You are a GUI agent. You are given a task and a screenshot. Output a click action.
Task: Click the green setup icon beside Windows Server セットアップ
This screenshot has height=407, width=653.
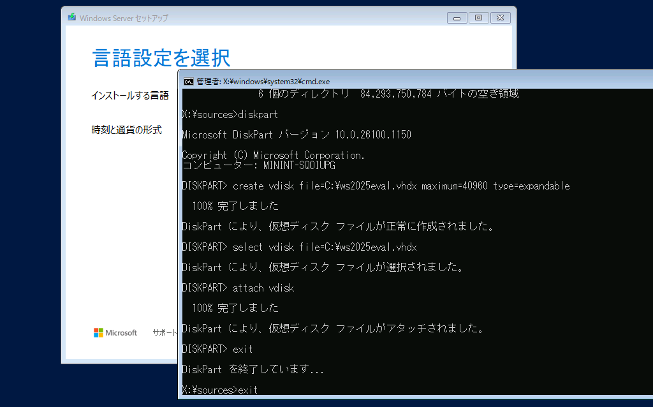tap(71, 17)
